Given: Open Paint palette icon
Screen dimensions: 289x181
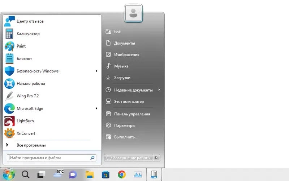Looking at the screenshot, I should (x=9, y=47).
